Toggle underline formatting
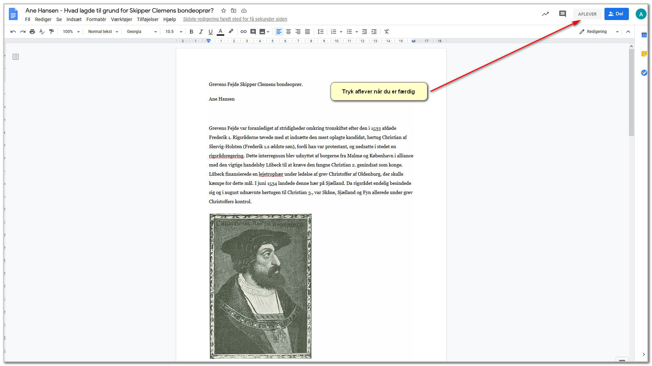This screenshot has width=652, height=366. pyautogui.click(x=210, y=32)
